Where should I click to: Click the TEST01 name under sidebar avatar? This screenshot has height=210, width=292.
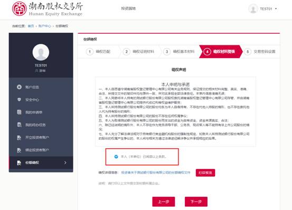[41, 65]
